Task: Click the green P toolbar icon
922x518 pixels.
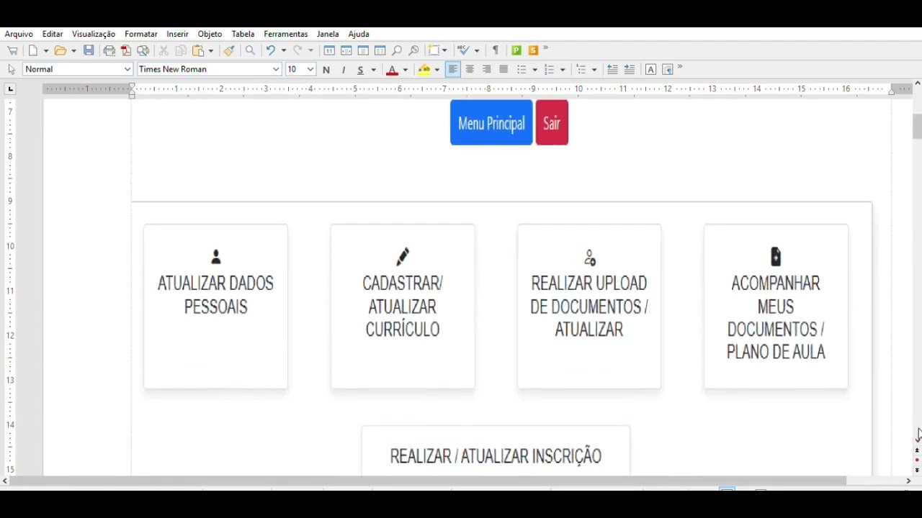Action: (516, 50)
